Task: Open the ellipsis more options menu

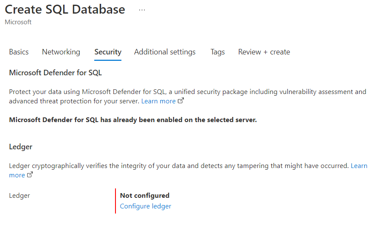Action: click(x=142, y=10)
